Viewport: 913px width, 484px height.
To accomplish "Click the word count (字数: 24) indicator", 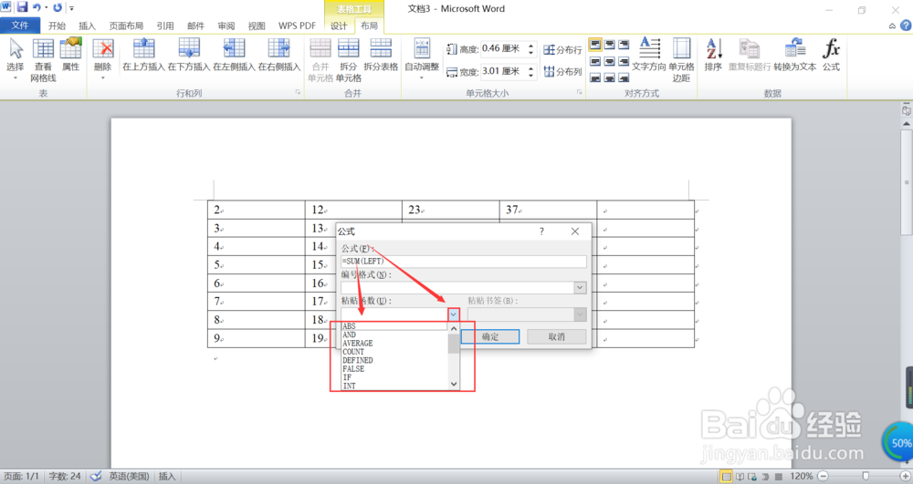I will [x=65, y=477].
